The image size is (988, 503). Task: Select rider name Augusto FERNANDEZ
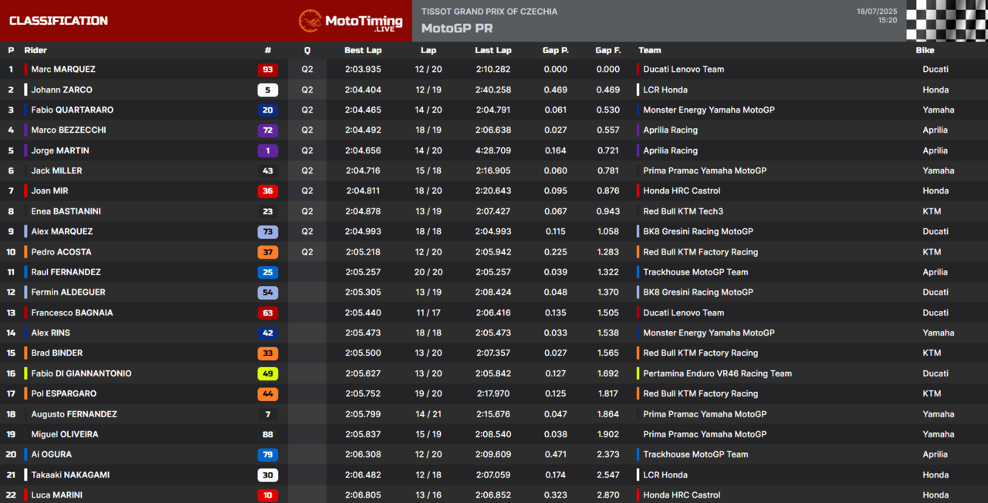click(74, 414)
